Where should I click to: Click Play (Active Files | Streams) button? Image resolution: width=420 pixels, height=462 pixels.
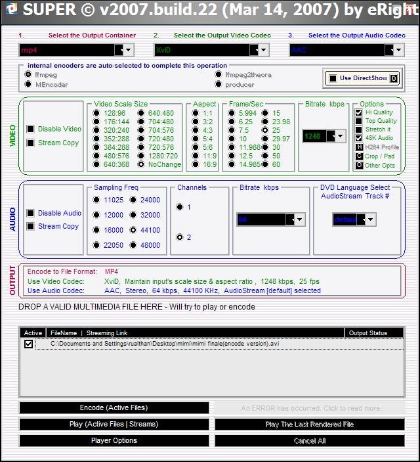click(x=114, y=425)
